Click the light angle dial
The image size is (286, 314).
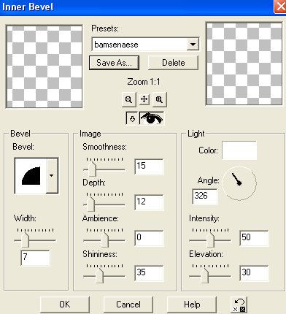(239, 183)
